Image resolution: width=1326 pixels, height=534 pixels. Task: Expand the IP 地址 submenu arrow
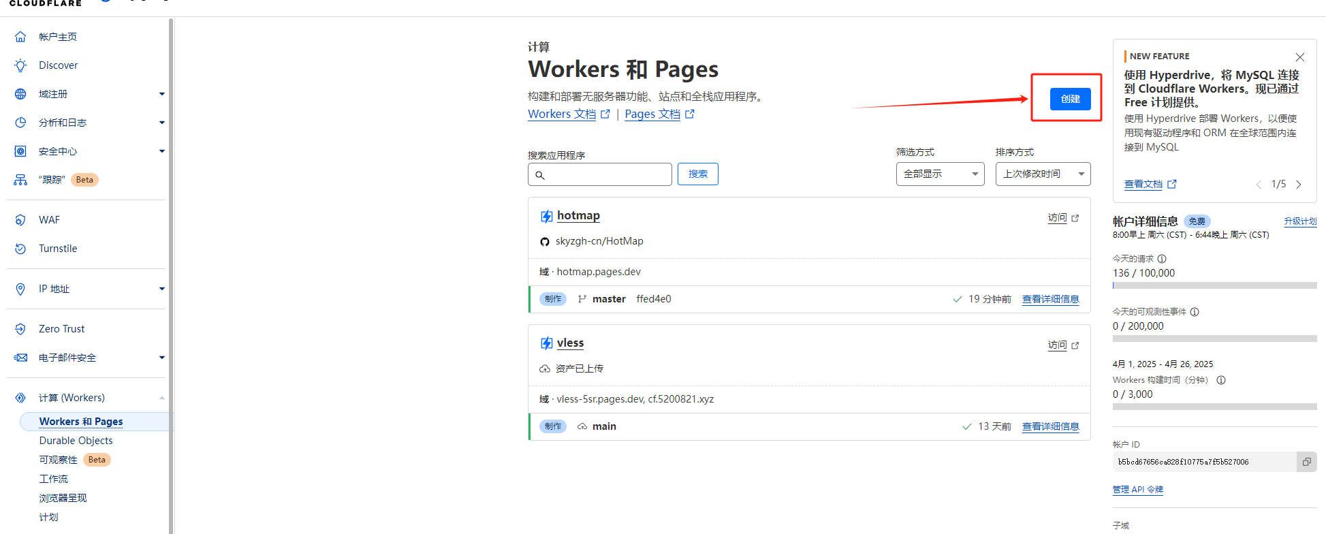click(x=162, y=289)
